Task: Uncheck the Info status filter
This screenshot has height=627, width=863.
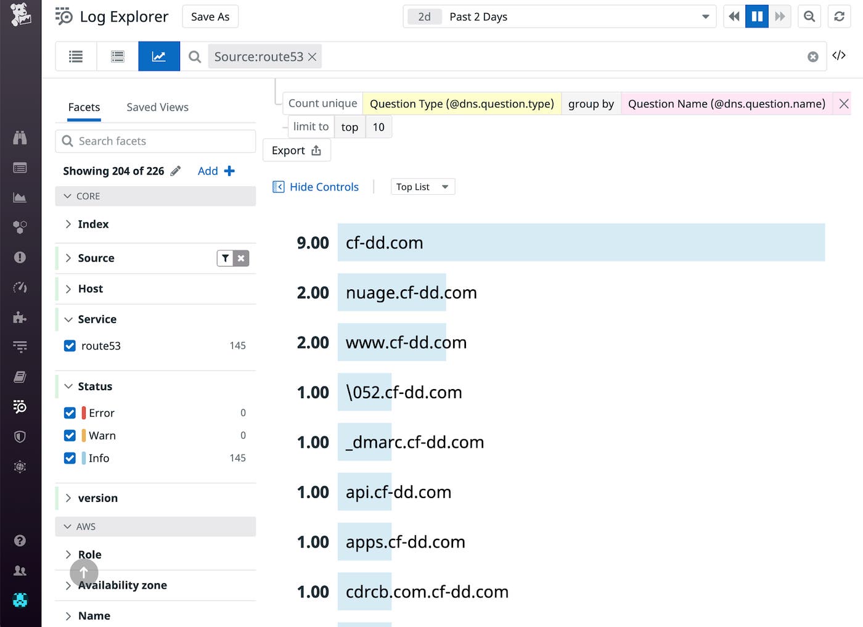Action: point(70,458)
